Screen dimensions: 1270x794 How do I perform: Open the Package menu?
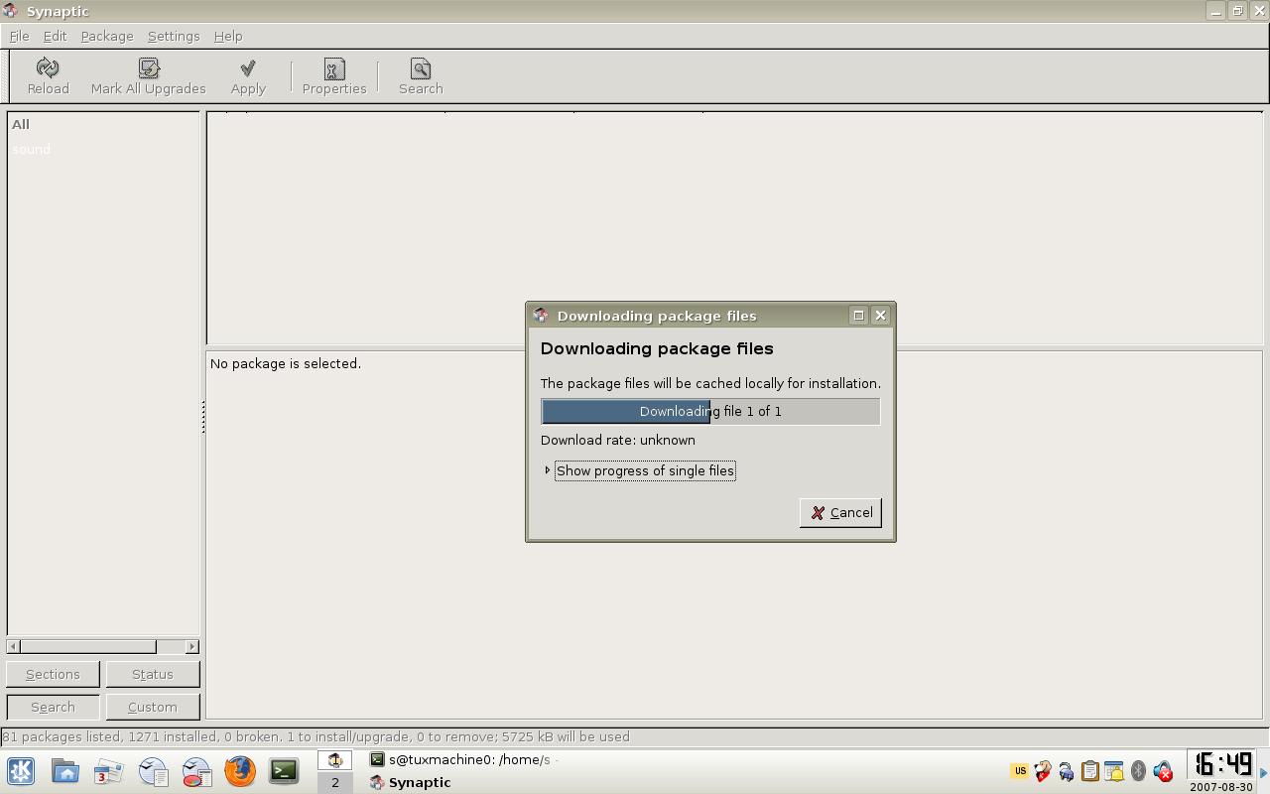click(107, 36)
